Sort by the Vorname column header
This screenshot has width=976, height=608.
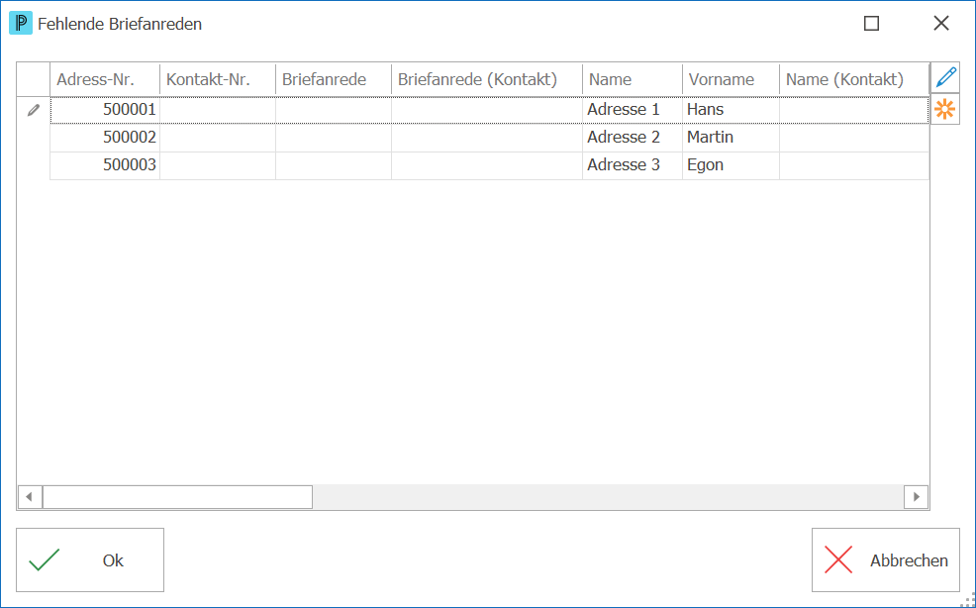(732, 79)
